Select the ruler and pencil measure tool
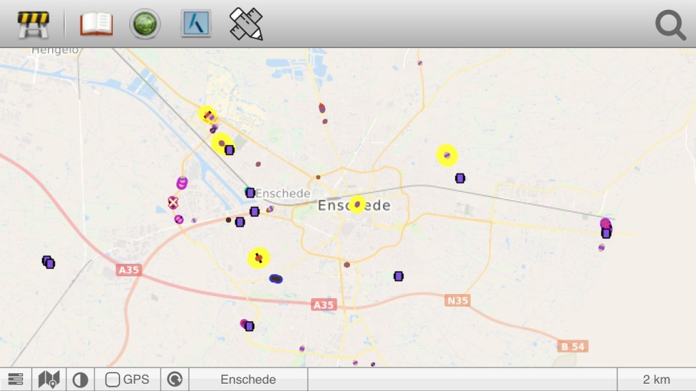The width and height of the screenshot is (696, 391). (x=246, y=24)
